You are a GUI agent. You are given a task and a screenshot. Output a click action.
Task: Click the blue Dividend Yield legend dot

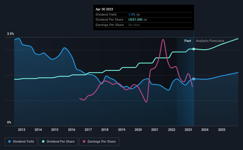9,141
